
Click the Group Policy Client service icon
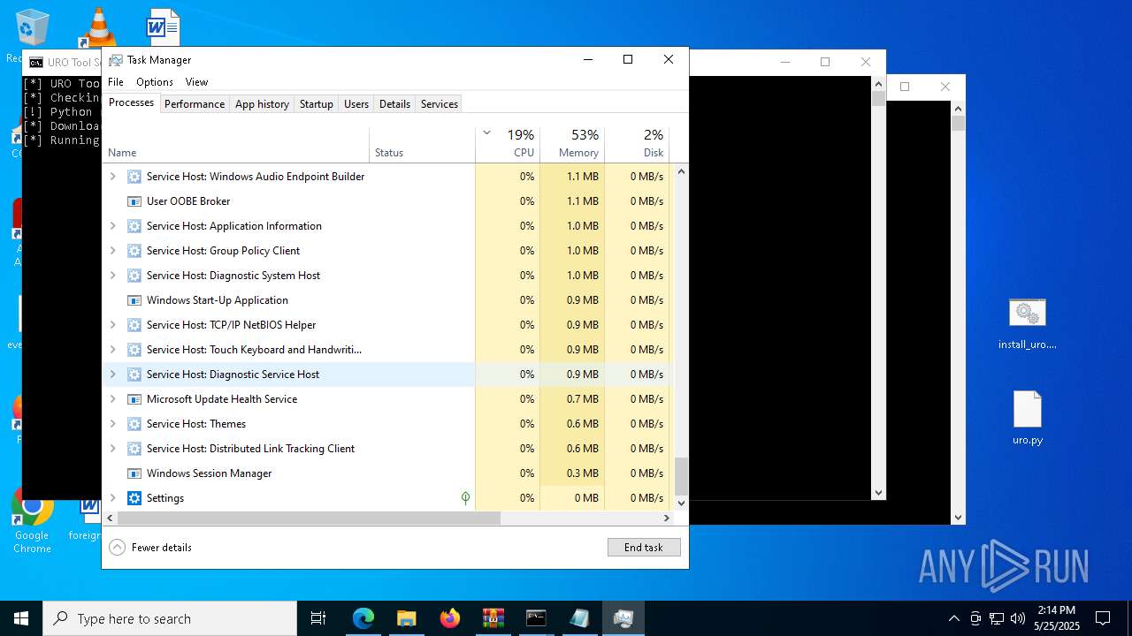point(134,251)
